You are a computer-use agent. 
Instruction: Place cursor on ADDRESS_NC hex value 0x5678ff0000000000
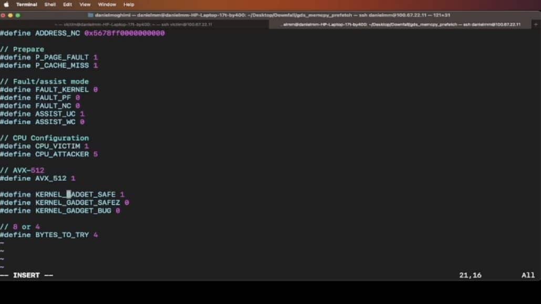(x=124, y=33)
